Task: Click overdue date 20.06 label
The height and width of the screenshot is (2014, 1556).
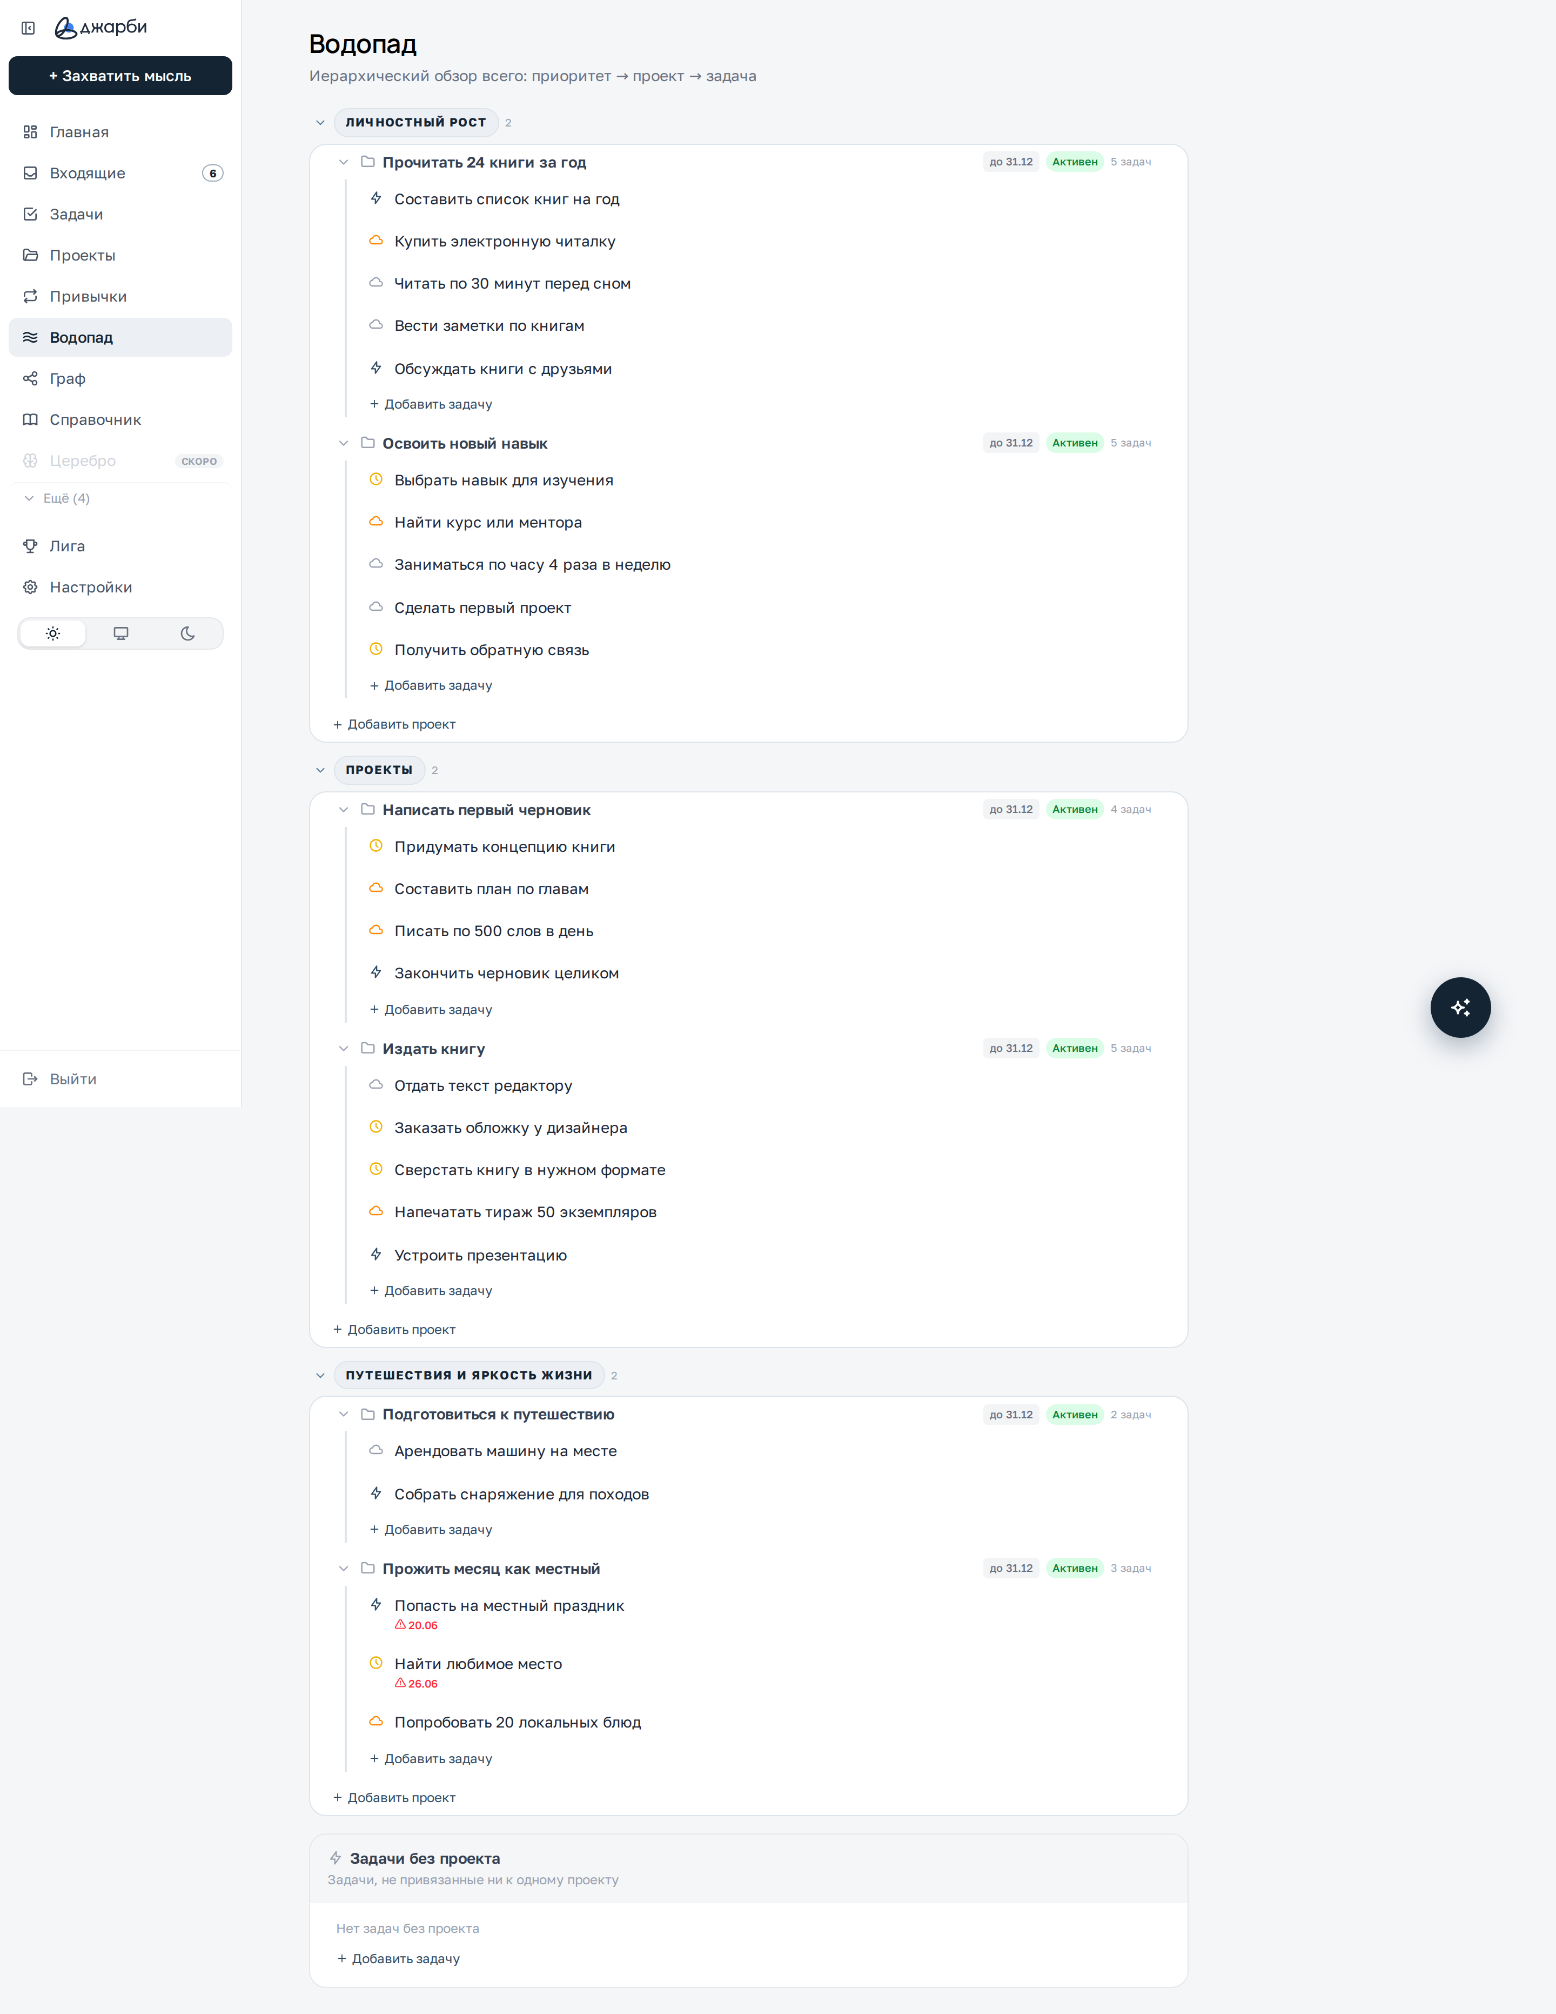Action: coord(417,1626)
